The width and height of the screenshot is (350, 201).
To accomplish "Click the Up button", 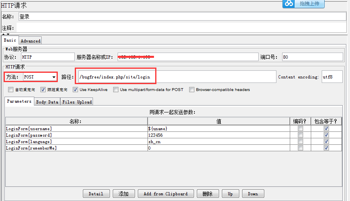I will point(231,194).
